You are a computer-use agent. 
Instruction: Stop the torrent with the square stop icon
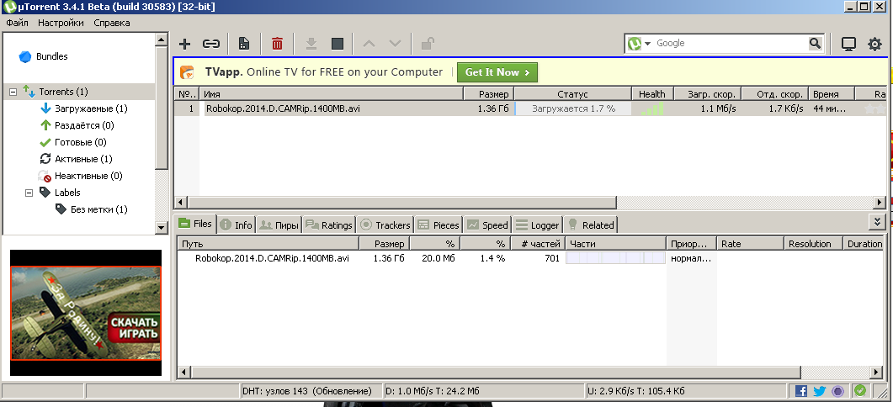337,44
